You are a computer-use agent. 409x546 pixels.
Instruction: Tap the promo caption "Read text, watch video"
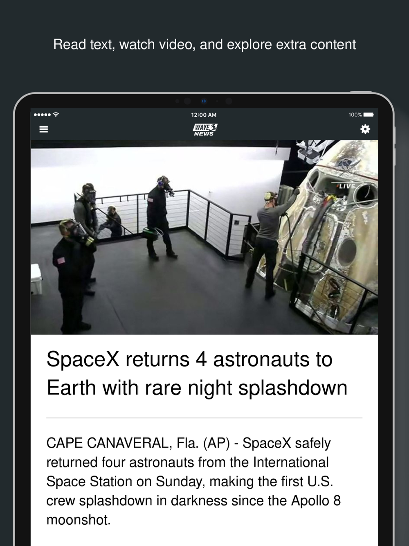coord(204,44)
